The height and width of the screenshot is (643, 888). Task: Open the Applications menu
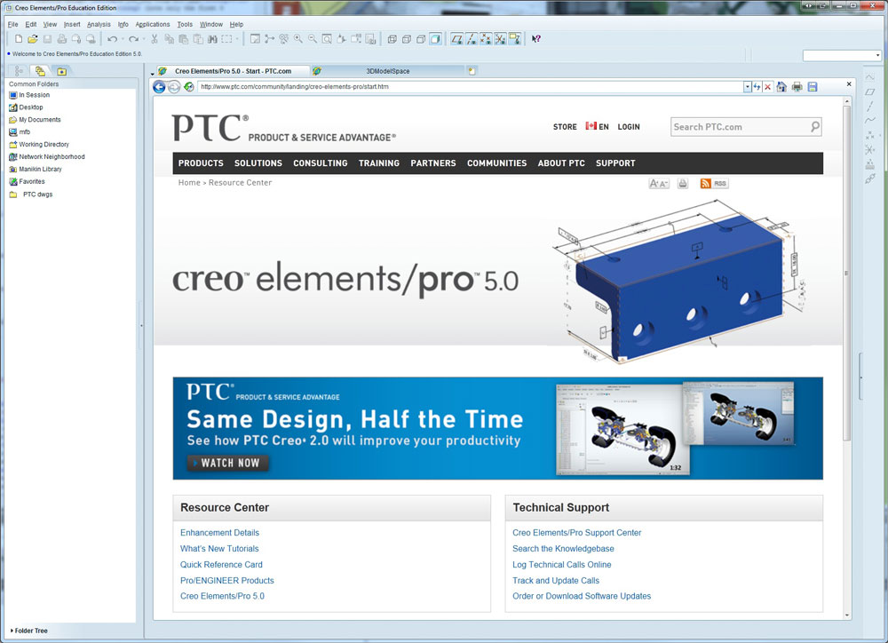coord(153,24)
